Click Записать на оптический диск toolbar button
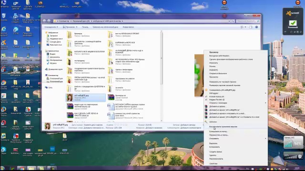Image resolution: width=305 pixels, height=171 pixels. point(105,27)
